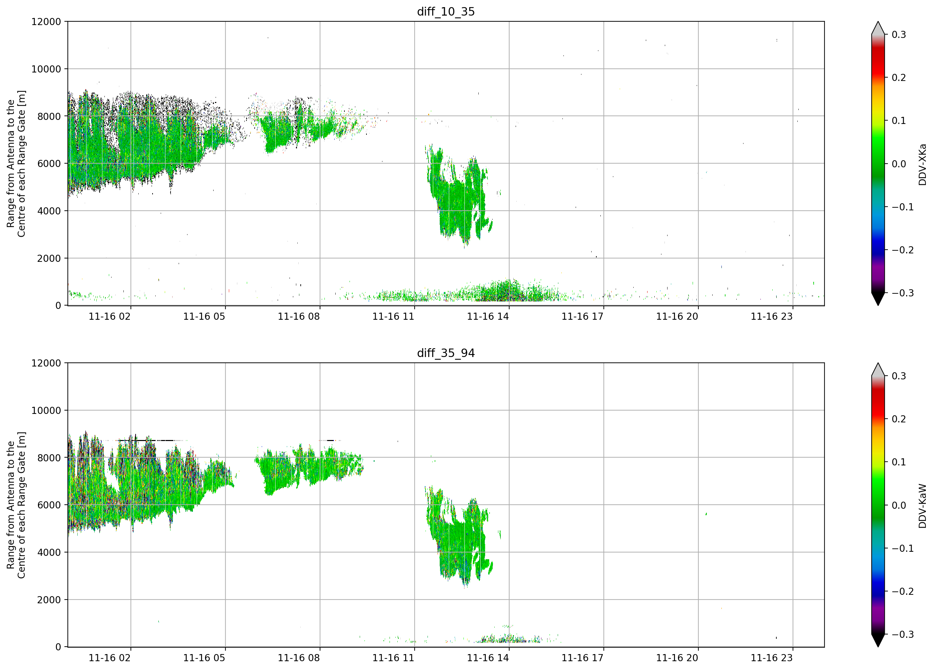Click the 11-16 05 x-tick under diff_35_94
The image size is (934, 670).
204,658
